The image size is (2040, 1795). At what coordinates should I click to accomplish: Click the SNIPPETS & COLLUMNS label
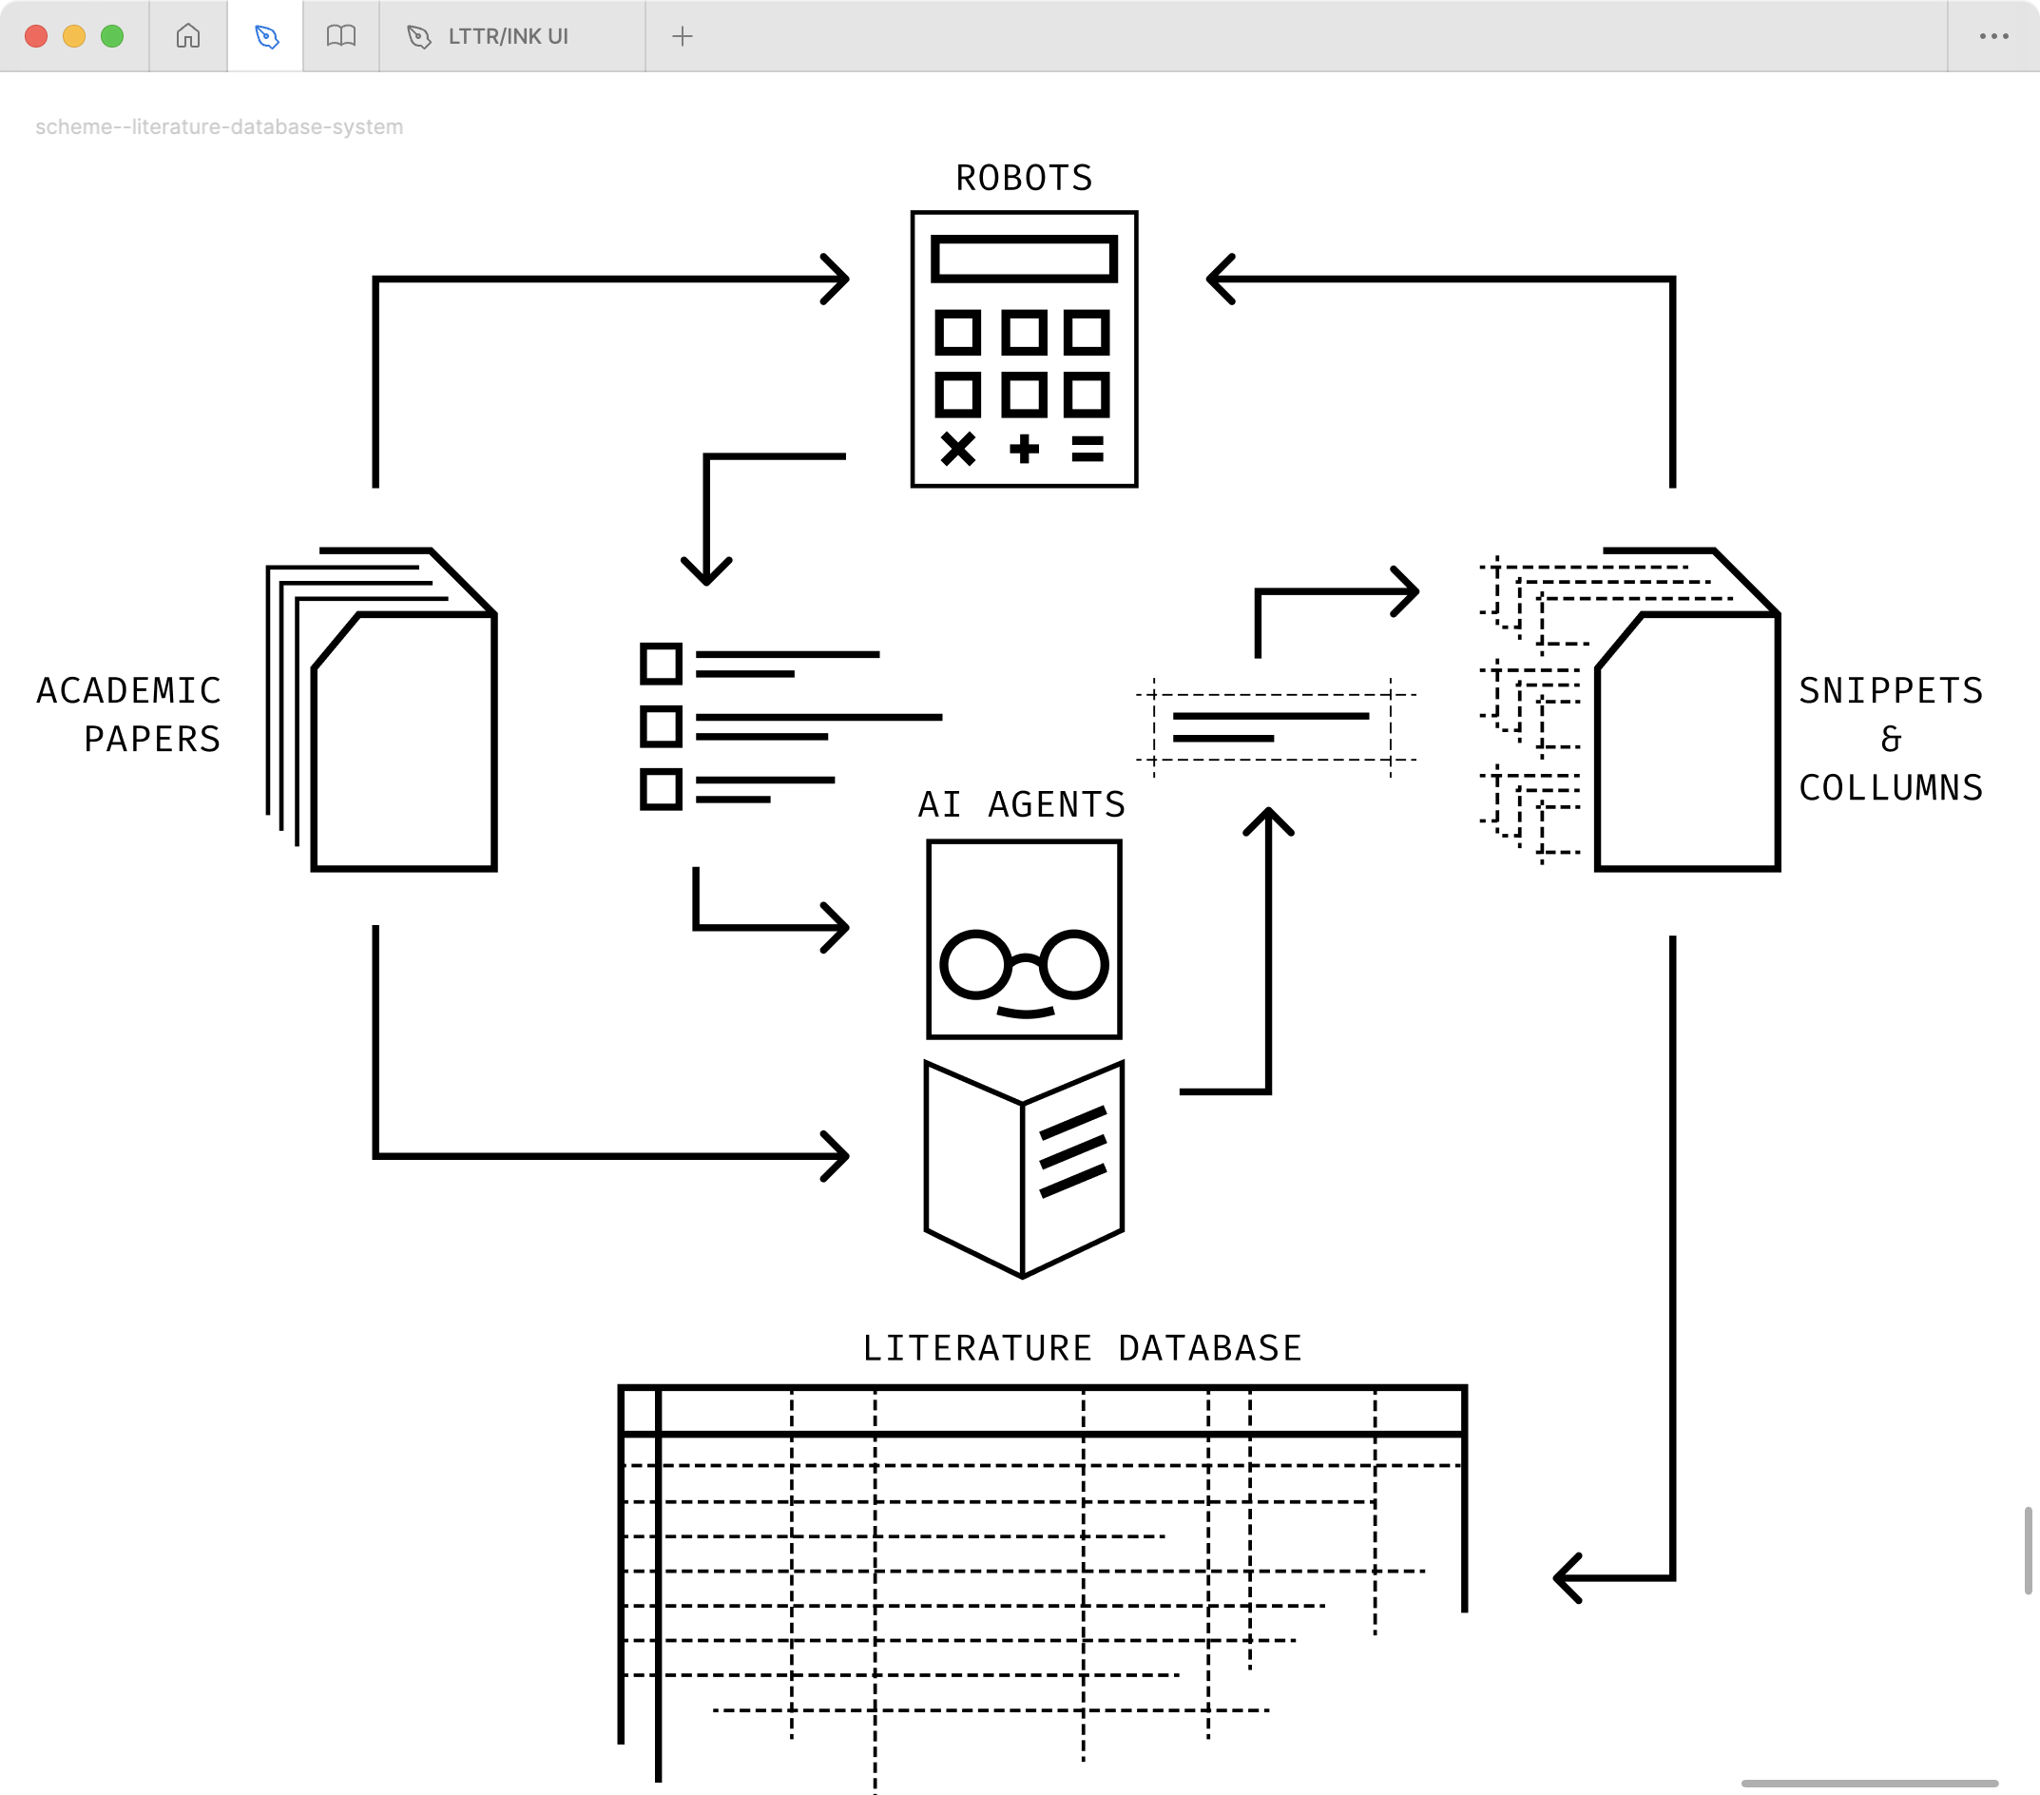[1891, 739]
